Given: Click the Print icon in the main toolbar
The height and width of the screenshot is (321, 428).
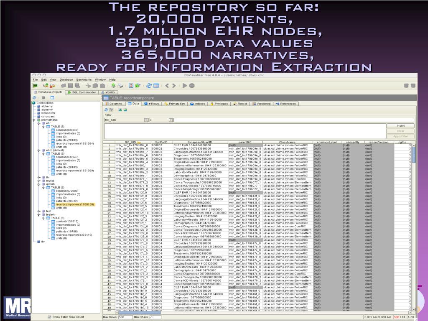Looking at the screenshot, I should (x=120, y=86).
